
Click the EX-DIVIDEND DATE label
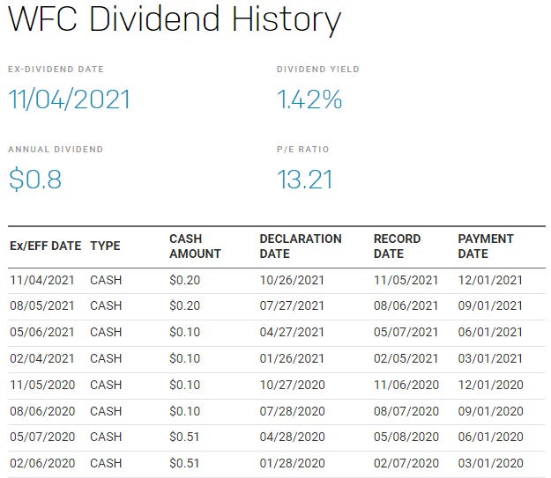[56, 70]
